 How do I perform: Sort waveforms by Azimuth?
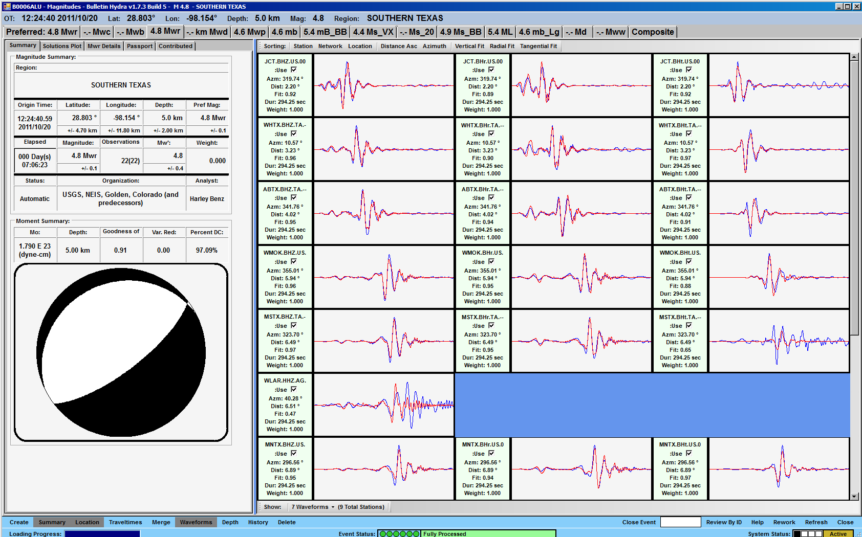tap(435, 46)
